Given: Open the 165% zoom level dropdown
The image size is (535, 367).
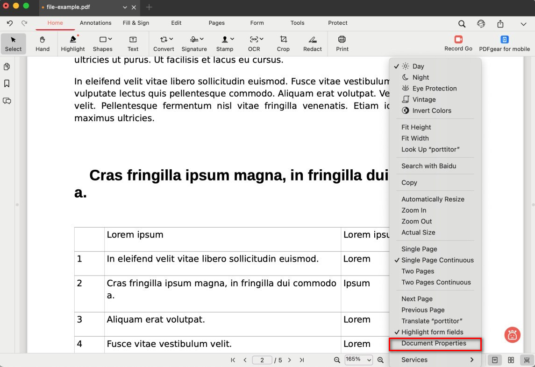Looking at the screenshot, I should [x=358, y=360].
